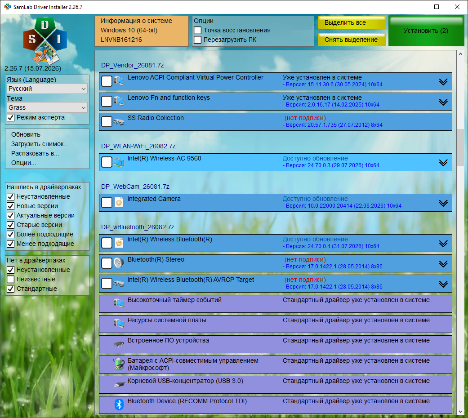
Task: Expand Intel(R) Wireless-AC 9560 driver alternatives
Action: point(443,162)
